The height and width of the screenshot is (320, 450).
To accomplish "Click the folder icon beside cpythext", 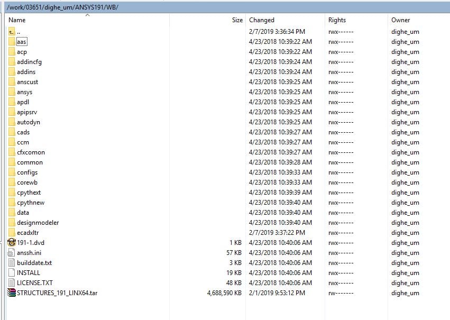I will [12, 193].
